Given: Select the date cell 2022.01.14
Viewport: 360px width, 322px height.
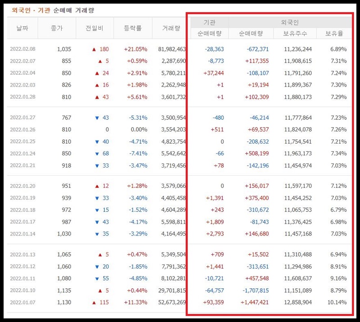Looking at the screenshot, I should (x=23, y=234).
